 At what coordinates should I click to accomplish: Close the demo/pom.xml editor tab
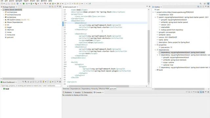click(78, 7)
